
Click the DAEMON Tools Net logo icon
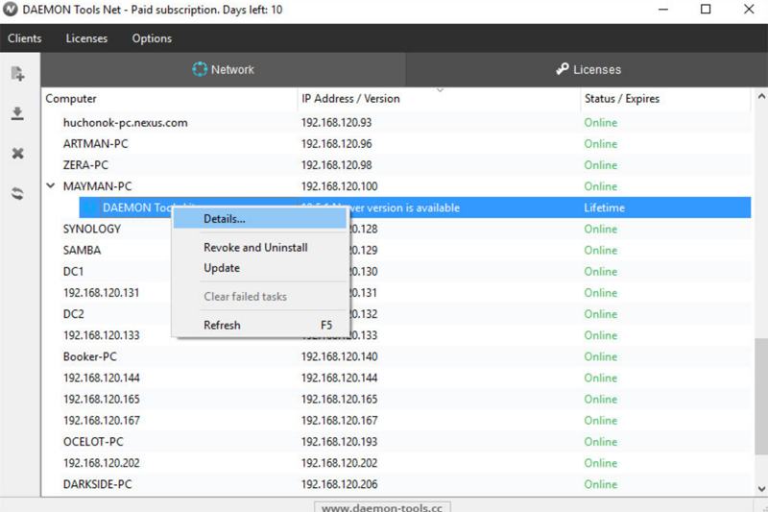tap(11, 10)
